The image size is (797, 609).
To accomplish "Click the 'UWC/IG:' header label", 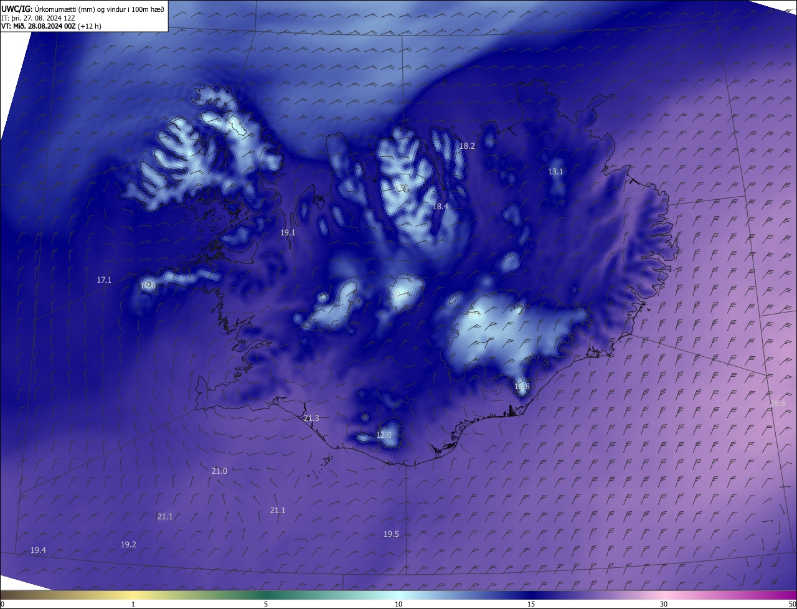I will pos(17,10).
